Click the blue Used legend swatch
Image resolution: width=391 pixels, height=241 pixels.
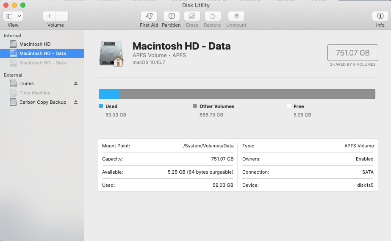point(101,106)
